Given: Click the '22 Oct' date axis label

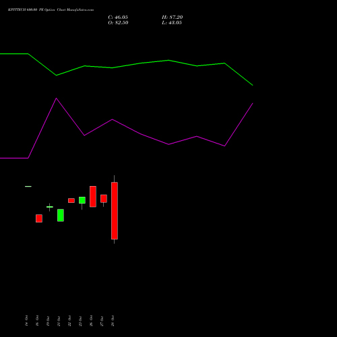Looking at the screenshot, I should (x=69, y=321).
